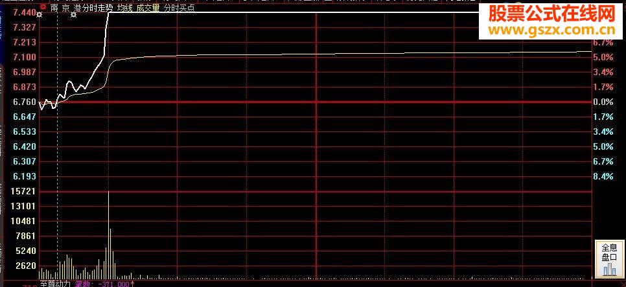
Task: Click the 6.307 price axis value
Action: [25, 162]
